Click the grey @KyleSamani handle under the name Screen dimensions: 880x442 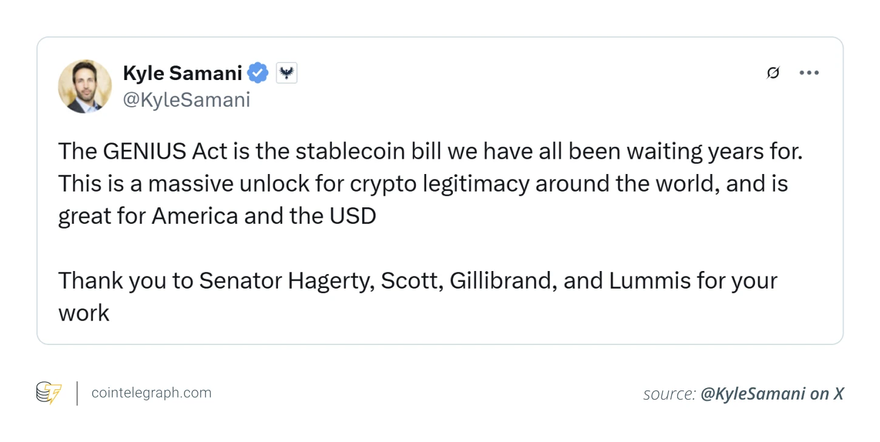pos(186,100)
